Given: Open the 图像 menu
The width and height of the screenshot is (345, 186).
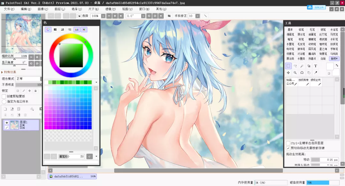Looking at the screenshot, I should pyautogui.click(x=43, y=9).
